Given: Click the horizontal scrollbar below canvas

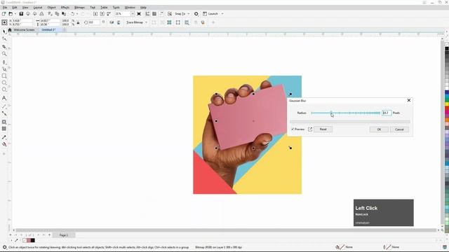Looking at the screenshot, I should (x=225, y=230).
